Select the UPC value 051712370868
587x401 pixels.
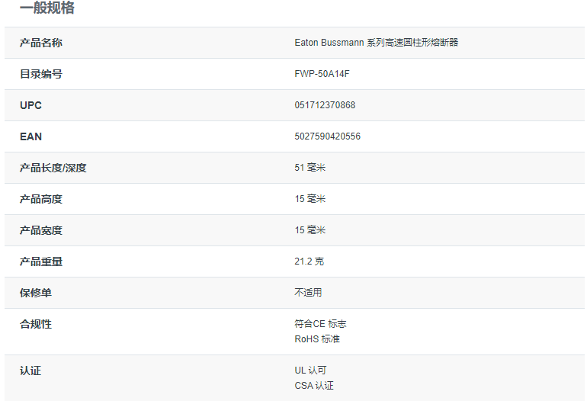pyautogui.click(x=325, y=105)
